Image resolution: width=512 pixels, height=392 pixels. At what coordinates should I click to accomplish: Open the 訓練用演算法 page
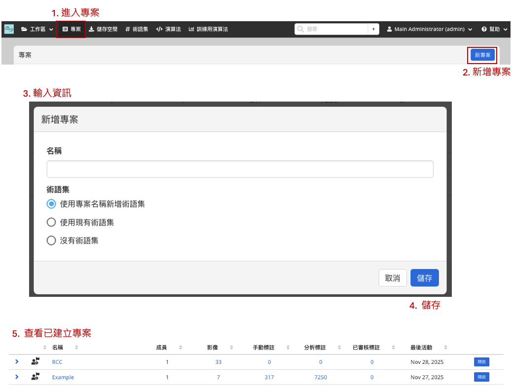pyautogui.click(x=208, y=29)
